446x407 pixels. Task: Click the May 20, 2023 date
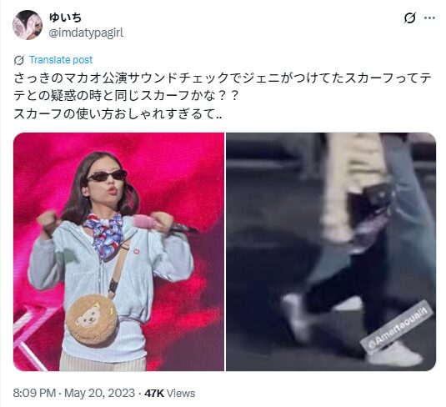99,393
